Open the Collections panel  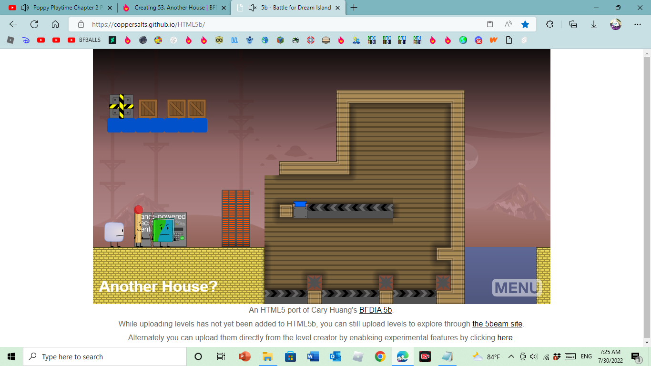(573, 24)
